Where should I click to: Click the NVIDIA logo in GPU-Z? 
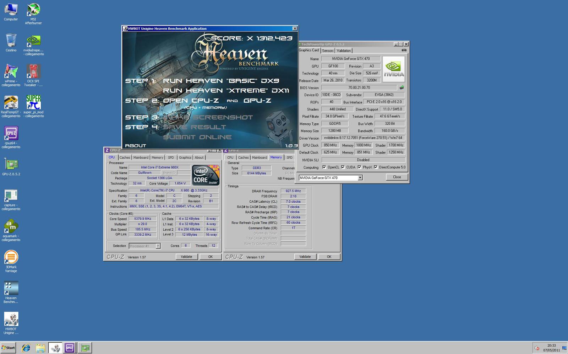[394, 69]
